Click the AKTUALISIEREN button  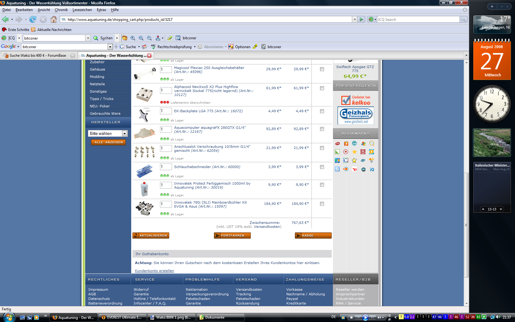point(151,236)
